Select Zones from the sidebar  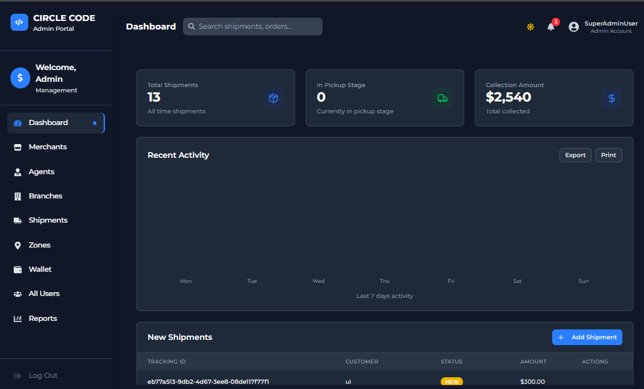click(x=39, y=245)
